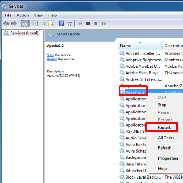The height and width of the screenshot is (183, 183).
Task: Select the Avira Sched... service row
Action: point(136,151)
